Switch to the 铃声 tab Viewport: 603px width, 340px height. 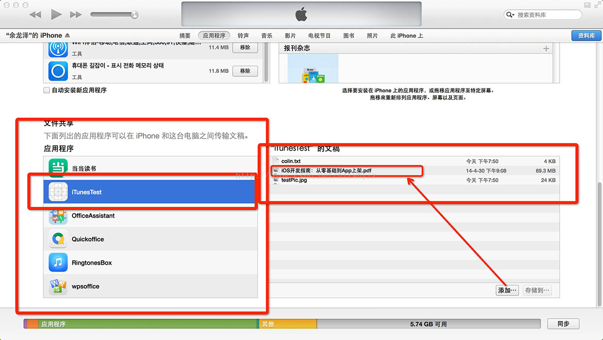click(x=243, y=35)
